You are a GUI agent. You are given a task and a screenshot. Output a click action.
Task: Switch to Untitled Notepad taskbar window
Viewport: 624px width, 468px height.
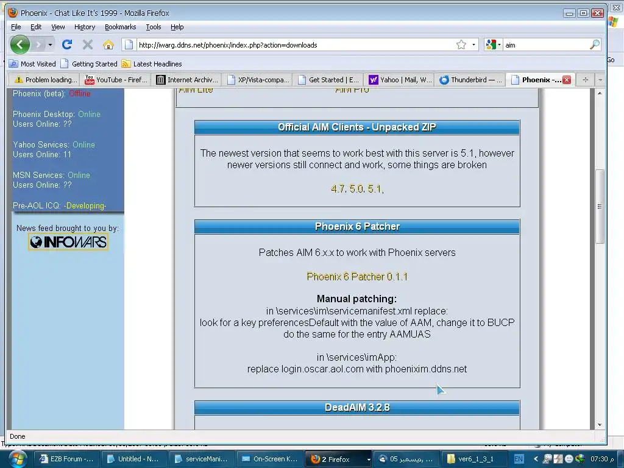(x=133, y=459)
